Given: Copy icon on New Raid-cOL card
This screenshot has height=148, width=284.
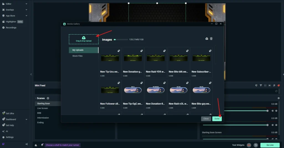Looking at the screenshot, I should click(187, 83).
